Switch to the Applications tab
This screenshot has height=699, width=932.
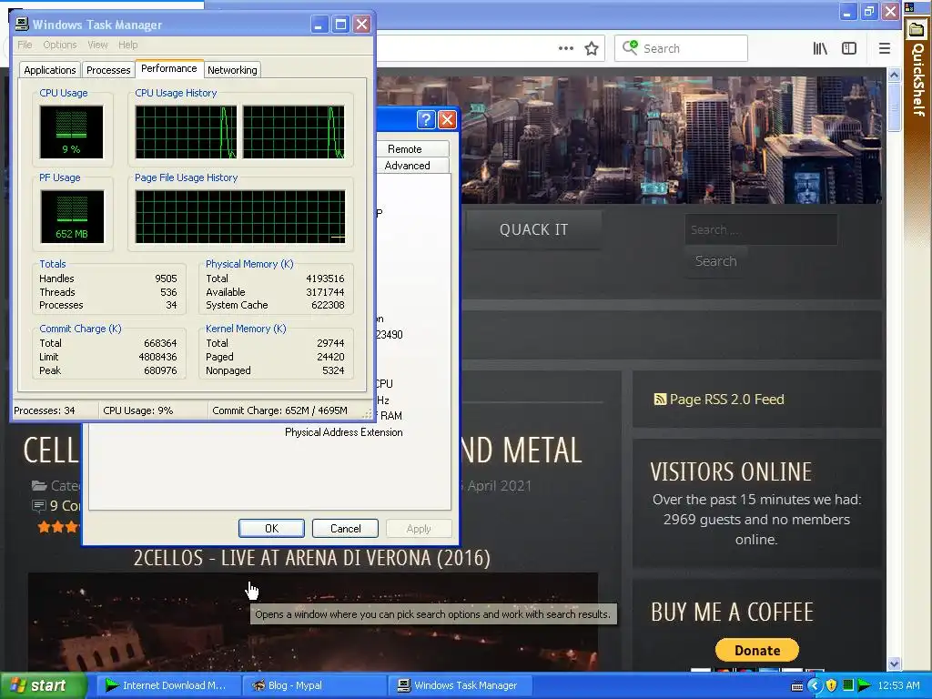[50, 70]
